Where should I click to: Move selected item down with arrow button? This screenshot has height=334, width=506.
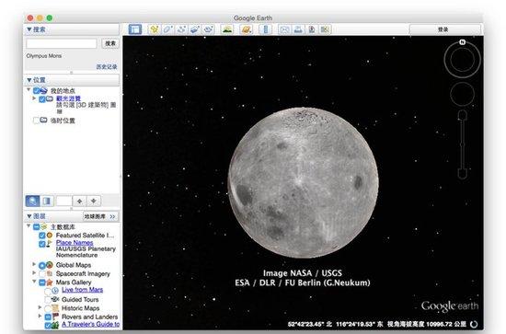click(94, 202)
